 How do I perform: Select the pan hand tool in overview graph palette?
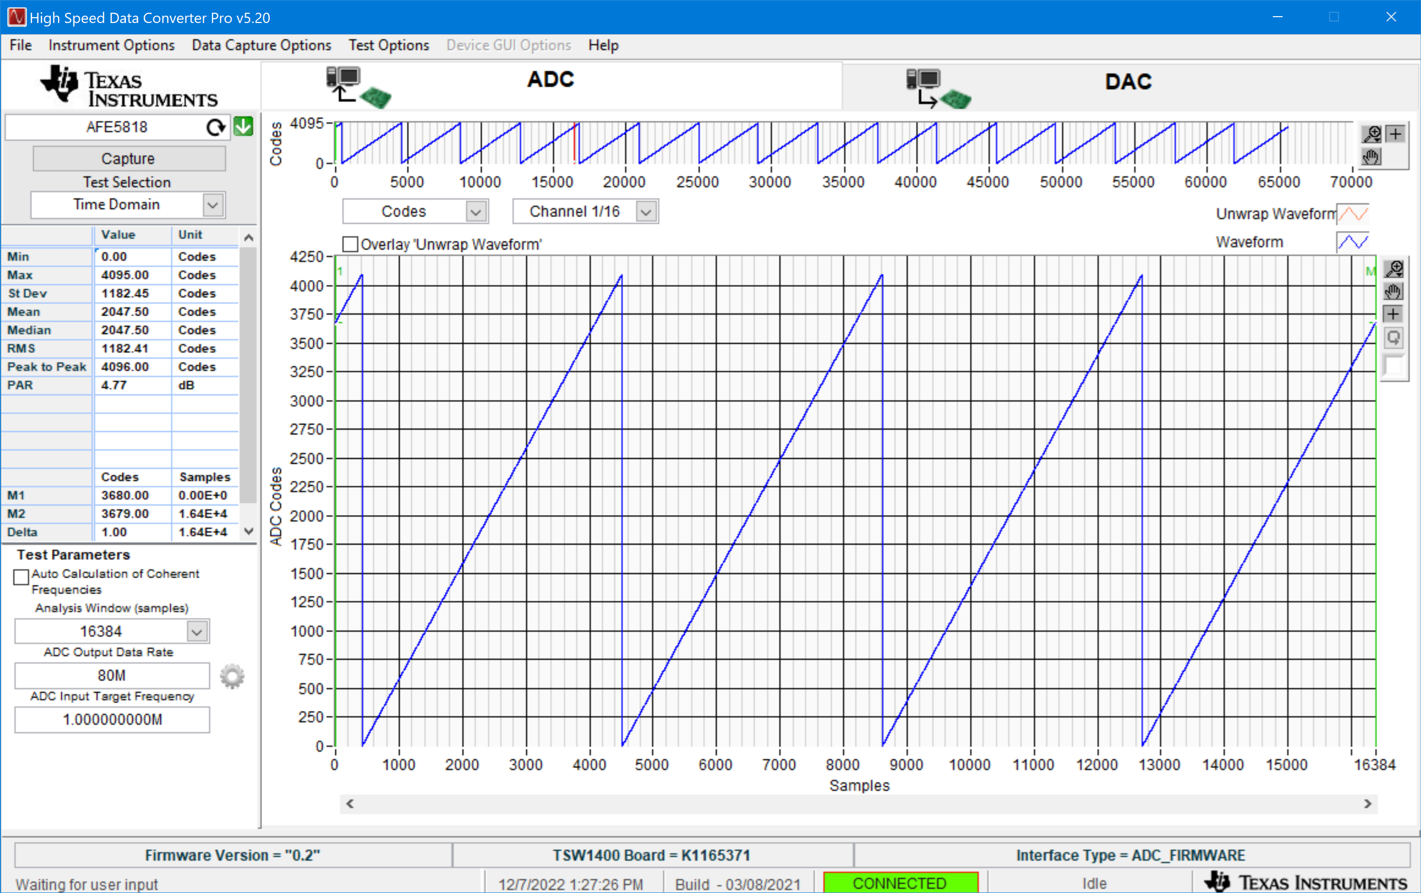click(x=1372, y=157)
